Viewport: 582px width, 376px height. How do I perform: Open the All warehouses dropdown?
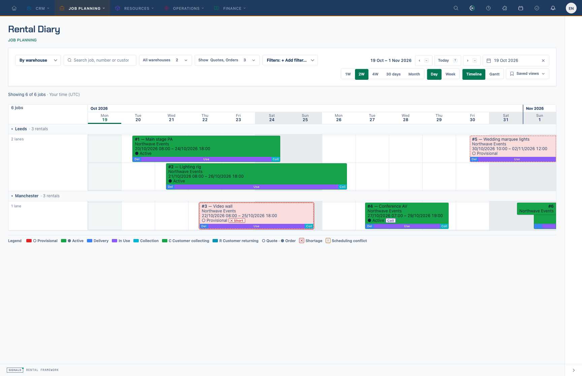tap(165, 60)
